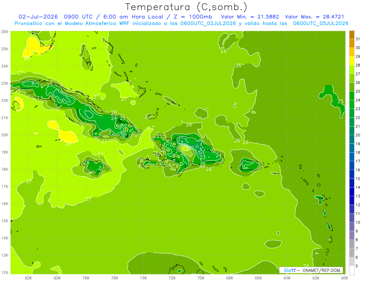The height and width of the screenshot is (282, 366).
Task: Click the orange color bar segment above 31
Action: click(352, 35)
